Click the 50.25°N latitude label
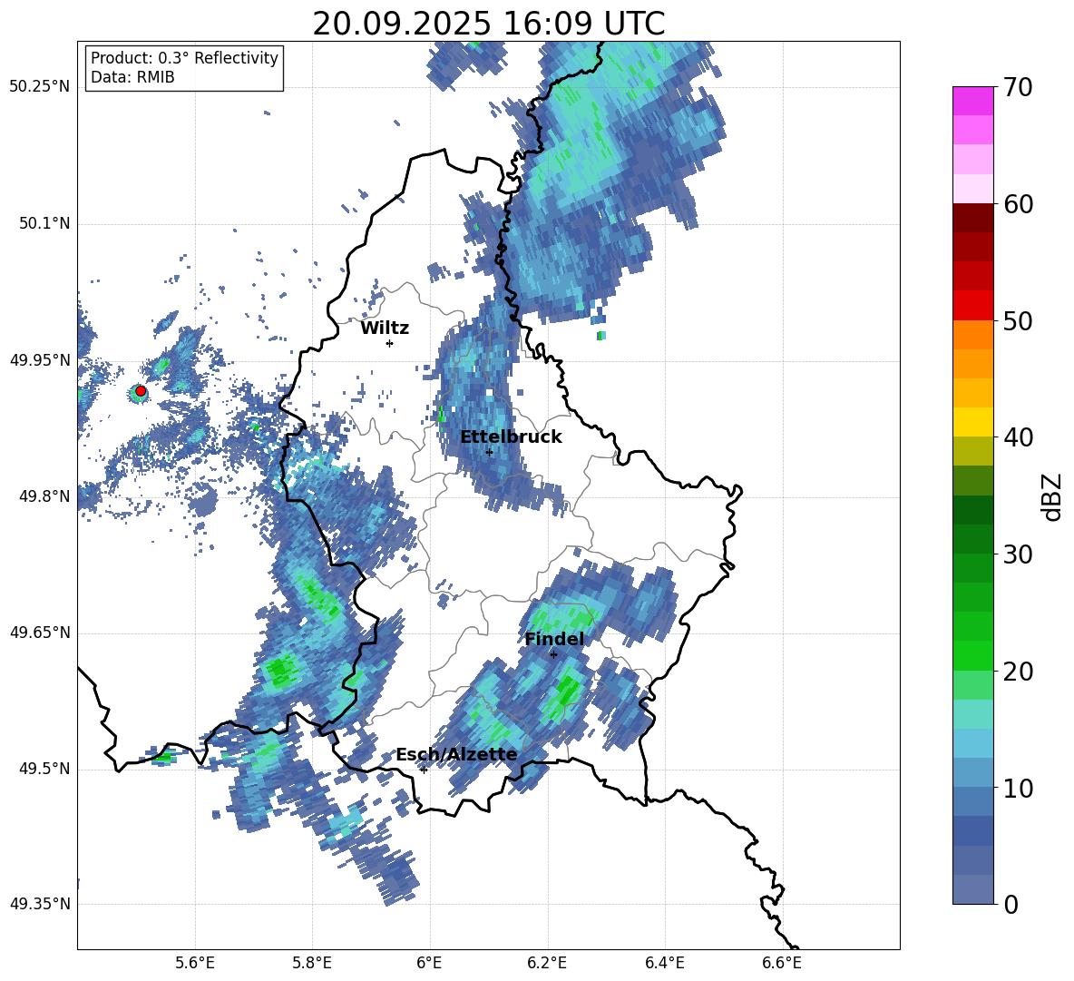This screenshot has width=1074, height=981. 40,87
